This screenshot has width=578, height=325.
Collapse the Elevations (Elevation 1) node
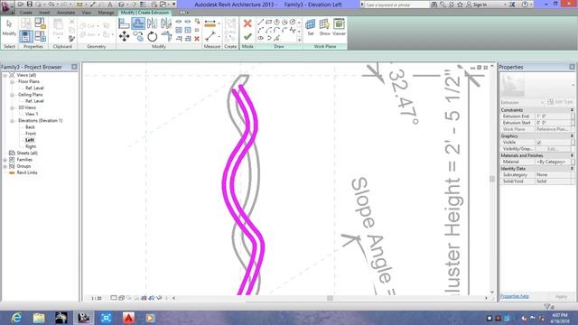coord(12,120)
